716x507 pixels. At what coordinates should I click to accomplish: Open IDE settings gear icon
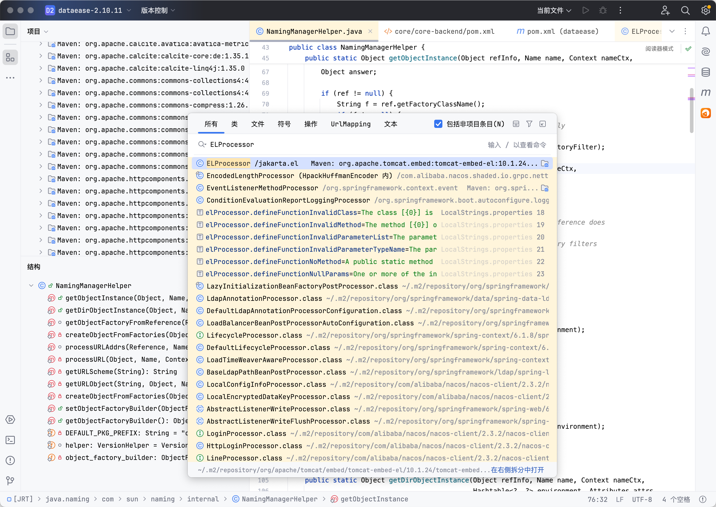coord(706,10)
